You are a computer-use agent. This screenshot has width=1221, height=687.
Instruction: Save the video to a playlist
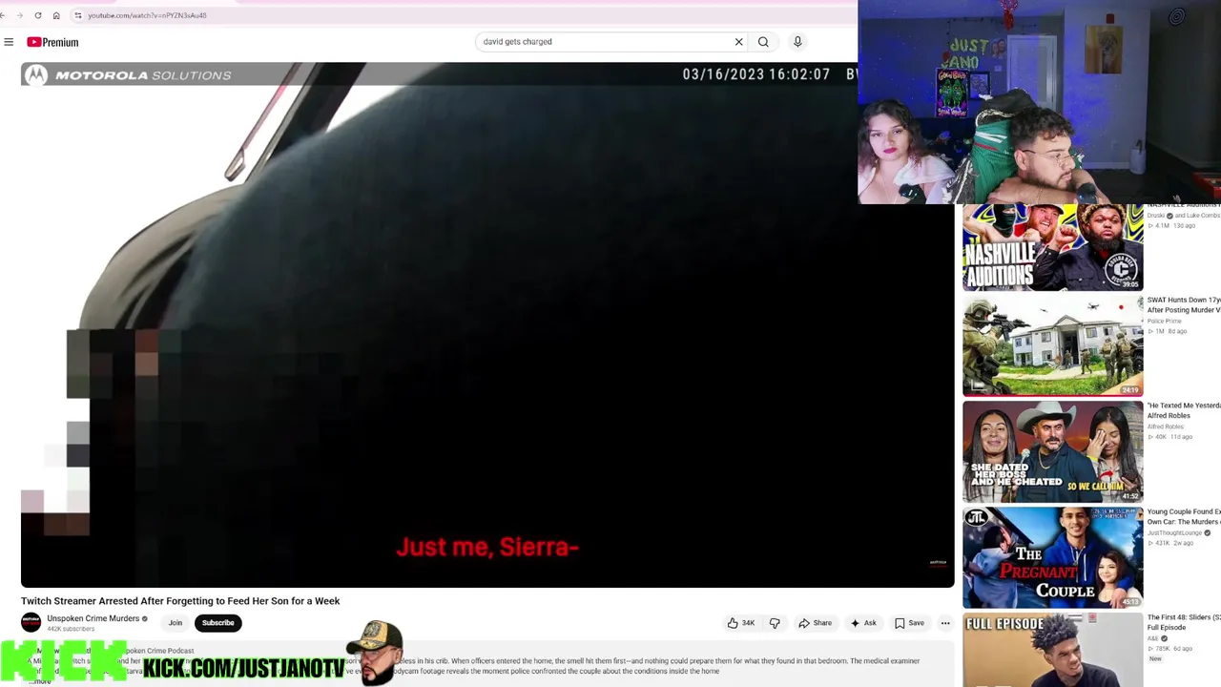tap(909, 623)
